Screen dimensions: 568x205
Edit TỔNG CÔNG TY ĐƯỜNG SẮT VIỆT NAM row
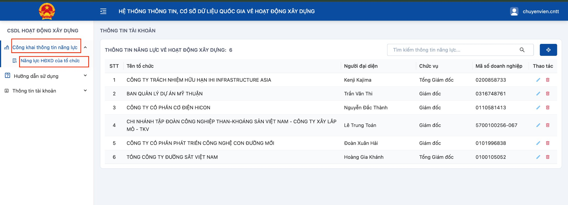click(x=538, y=157)
